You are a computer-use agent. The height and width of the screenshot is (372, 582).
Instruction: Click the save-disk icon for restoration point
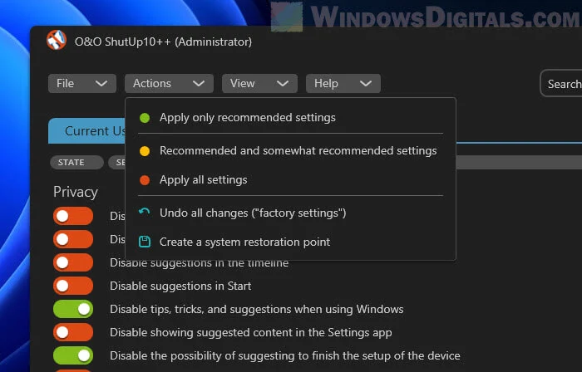[145, 242]
